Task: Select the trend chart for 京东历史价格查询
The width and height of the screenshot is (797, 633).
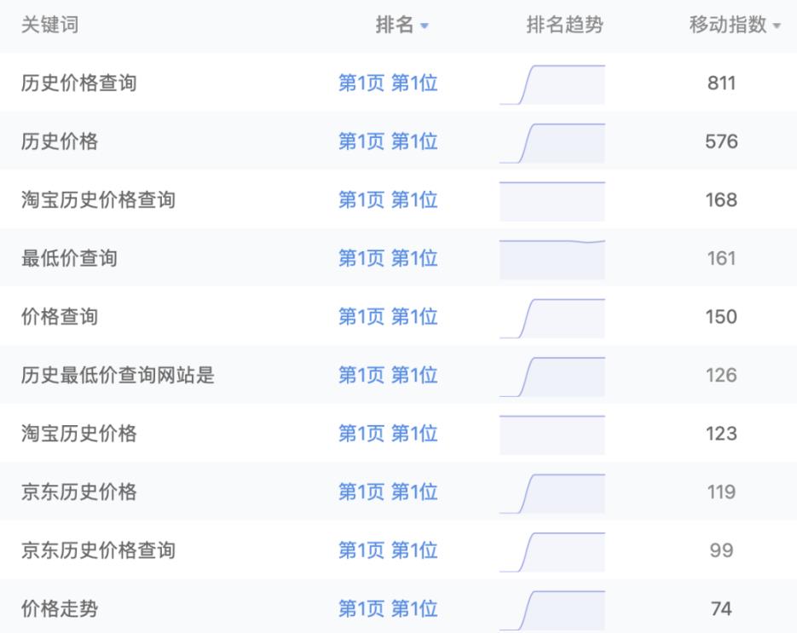Action: (552, 550)
